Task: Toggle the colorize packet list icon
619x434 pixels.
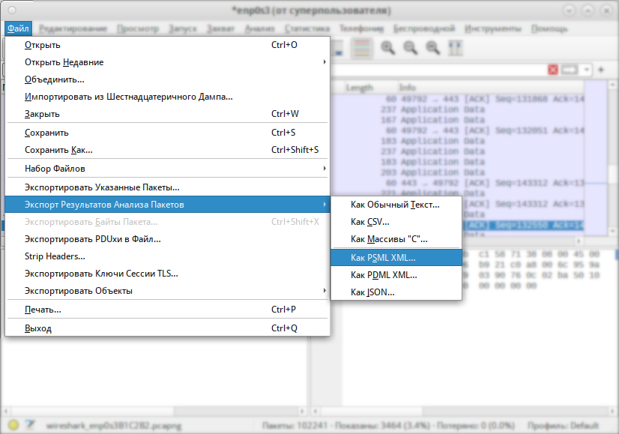Action: click(x=362, y=48)
